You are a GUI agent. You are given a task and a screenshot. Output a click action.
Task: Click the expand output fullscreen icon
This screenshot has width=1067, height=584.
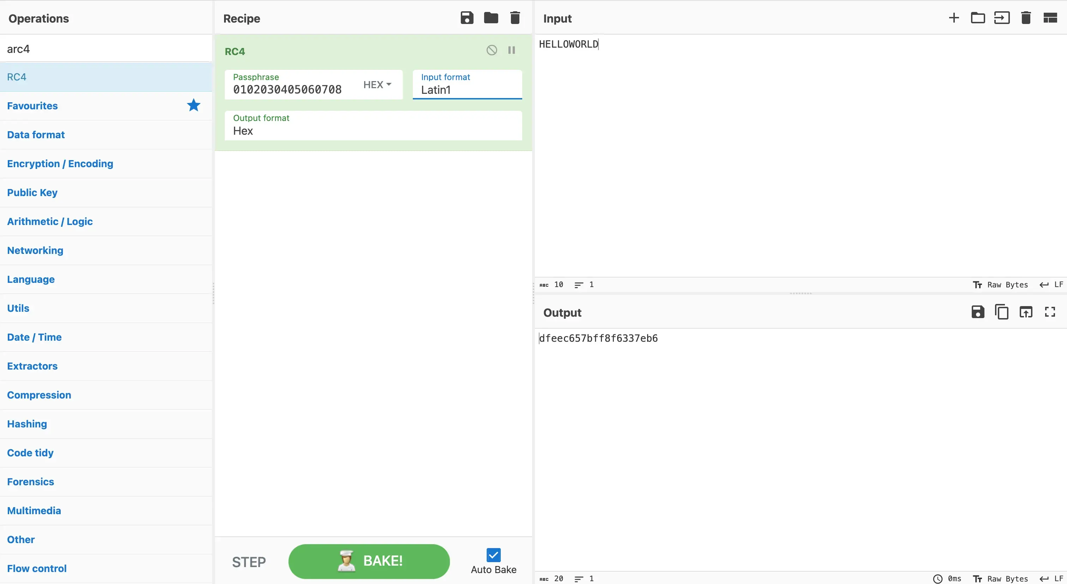(1050, 312)
